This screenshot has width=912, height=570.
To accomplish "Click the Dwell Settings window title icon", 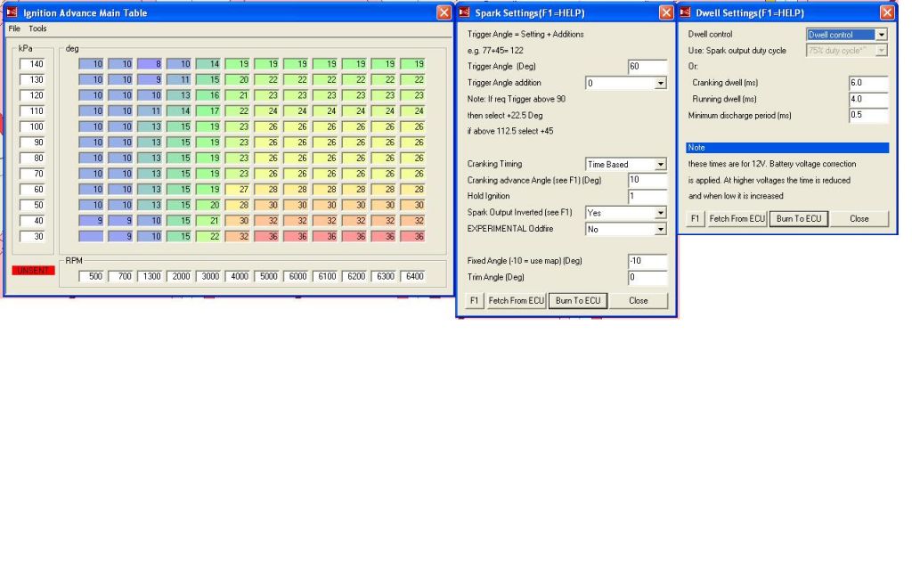I will pyautogui.click(x=688, y=13).
